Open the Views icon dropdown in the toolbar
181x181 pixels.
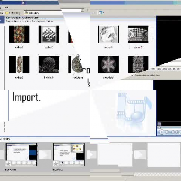pos(101,13)
